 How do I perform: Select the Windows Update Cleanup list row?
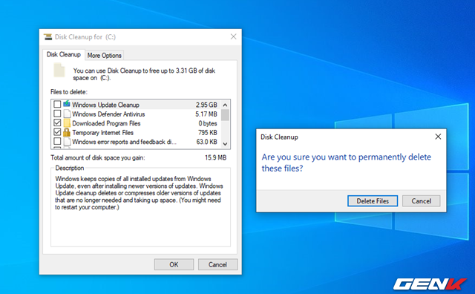tap(136, 105)
